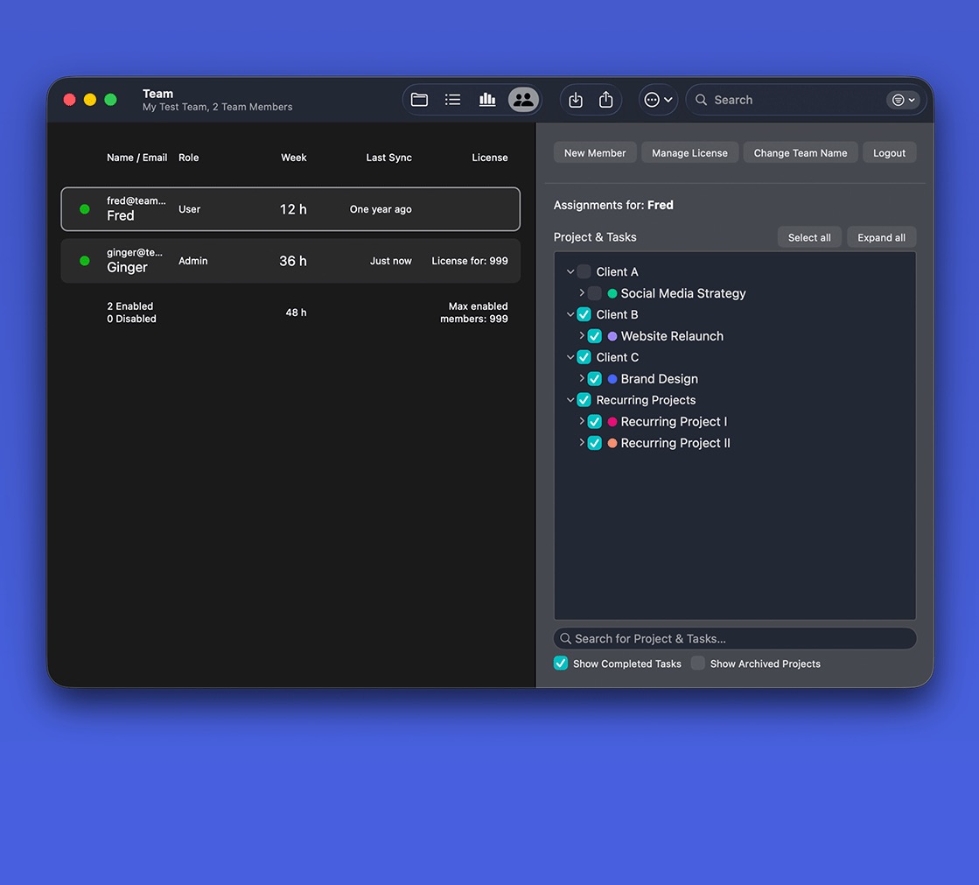Select the Team members view icon
979x885 pixels.
pyautogui.click(x=522, y=99)
